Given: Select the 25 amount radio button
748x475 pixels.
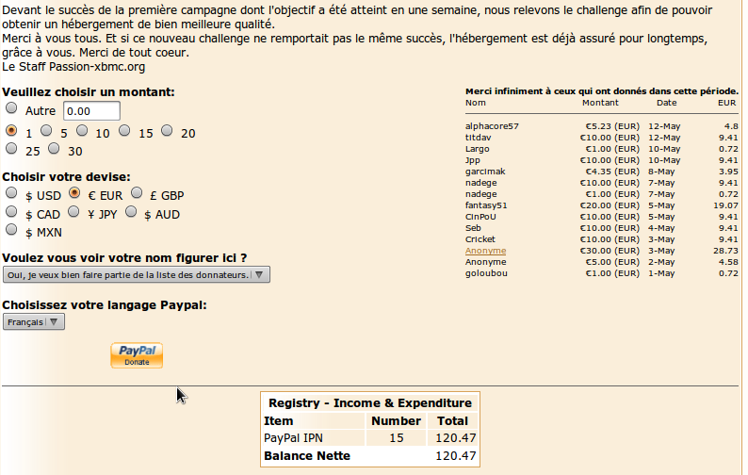Looking at the screenshot, I should click(12, 148).
